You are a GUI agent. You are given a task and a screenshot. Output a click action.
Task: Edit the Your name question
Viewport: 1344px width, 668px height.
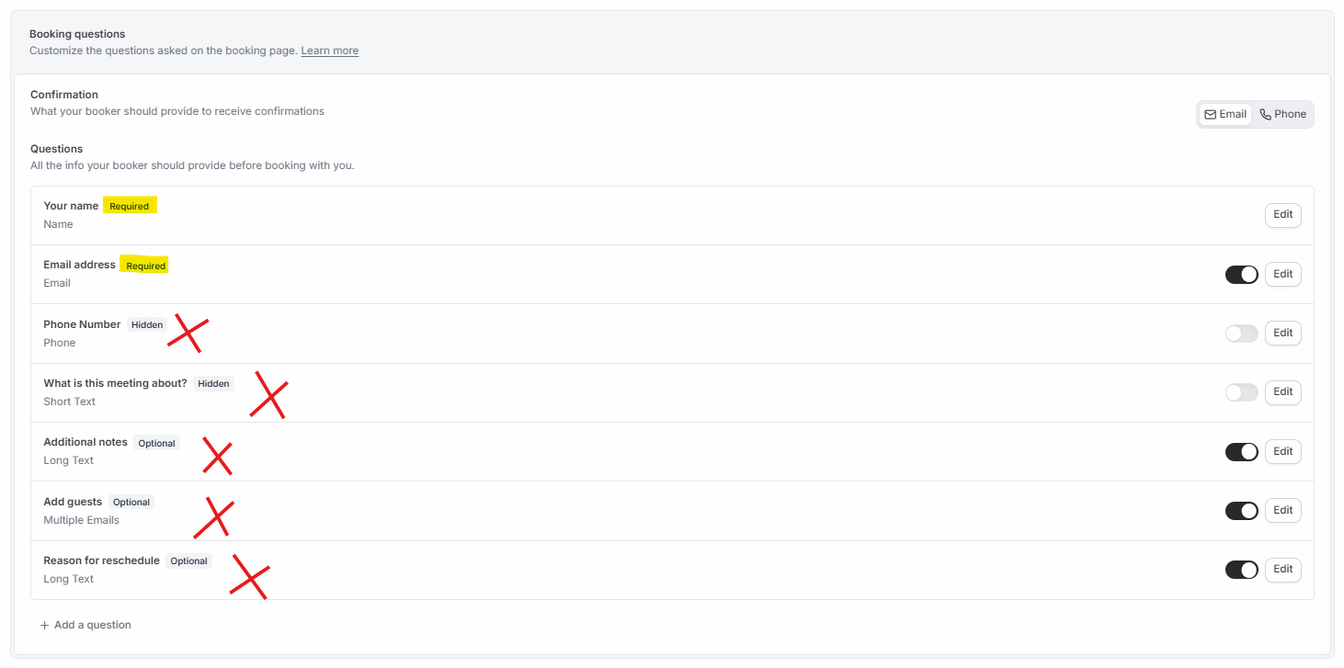point(1282,215)
